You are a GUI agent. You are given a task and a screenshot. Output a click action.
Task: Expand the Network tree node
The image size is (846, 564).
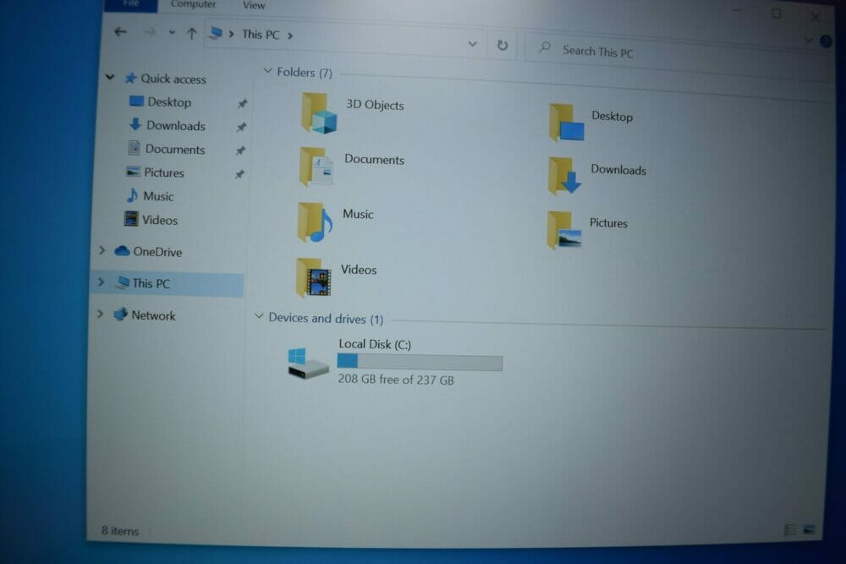(x=99, y=313)
